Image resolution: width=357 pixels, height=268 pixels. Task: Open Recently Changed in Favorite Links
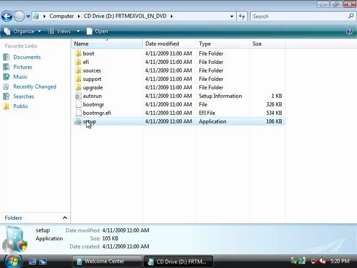point(35,87)
